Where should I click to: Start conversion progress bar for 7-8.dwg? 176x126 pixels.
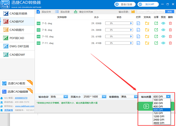[119, 30]
